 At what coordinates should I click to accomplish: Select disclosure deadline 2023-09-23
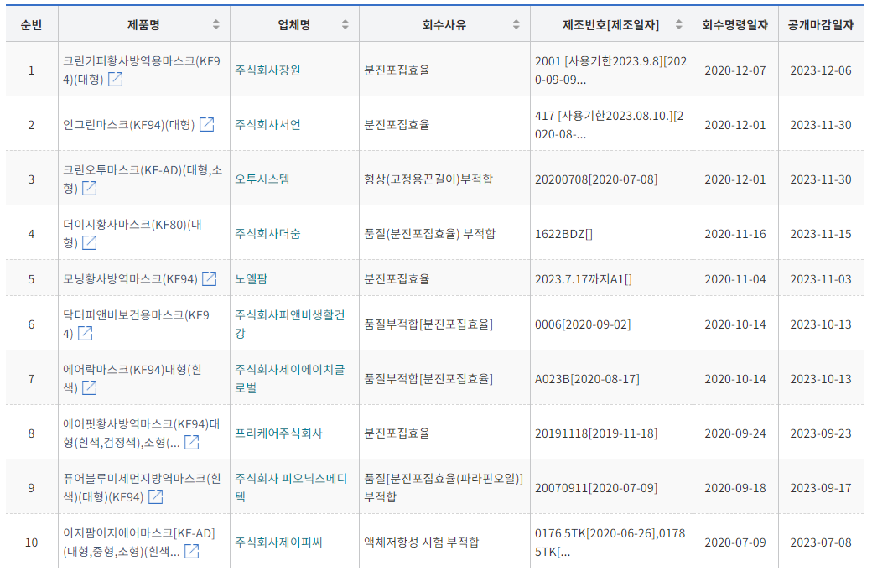click(821, 433)
